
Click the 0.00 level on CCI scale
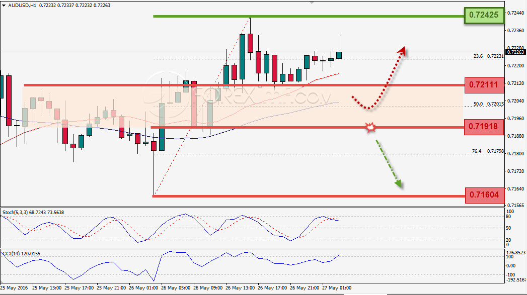tap(511, 266)
